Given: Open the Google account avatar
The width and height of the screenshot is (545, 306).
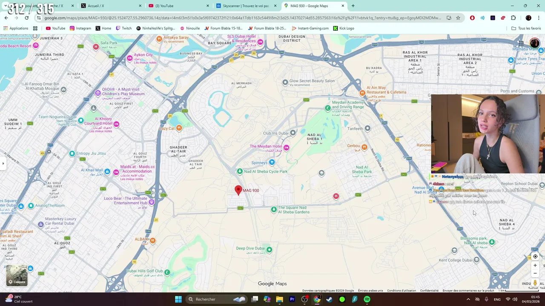Looking at the screenshot, I should point(535,43).
